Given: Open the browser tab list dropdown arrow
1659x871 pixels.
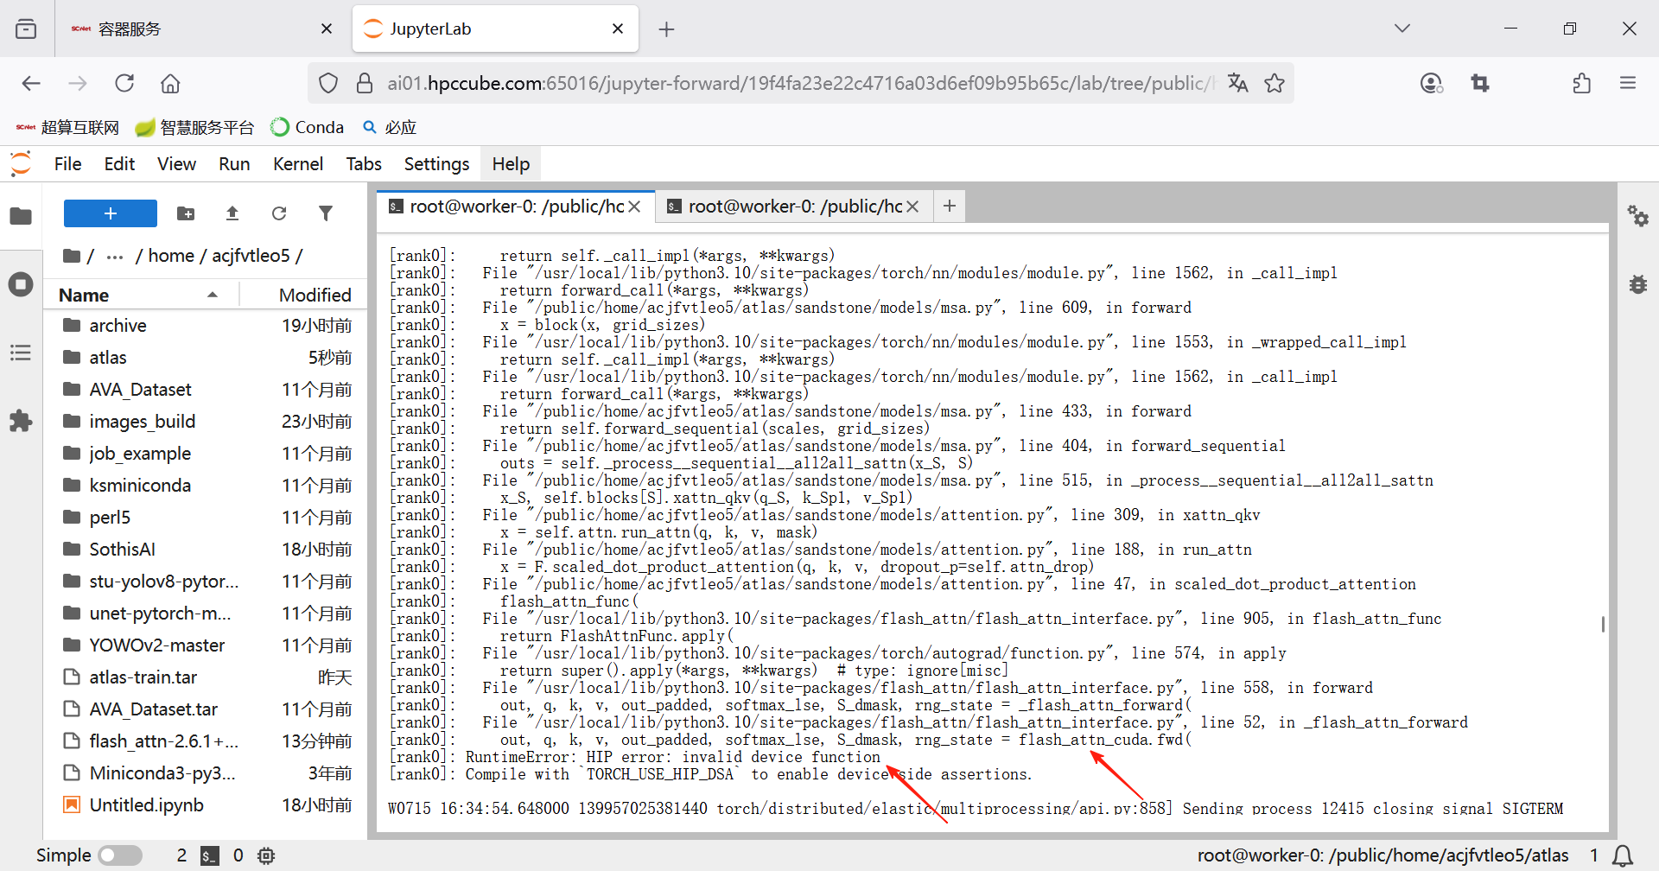Looking at the screenshot, I should point(1402,29).
